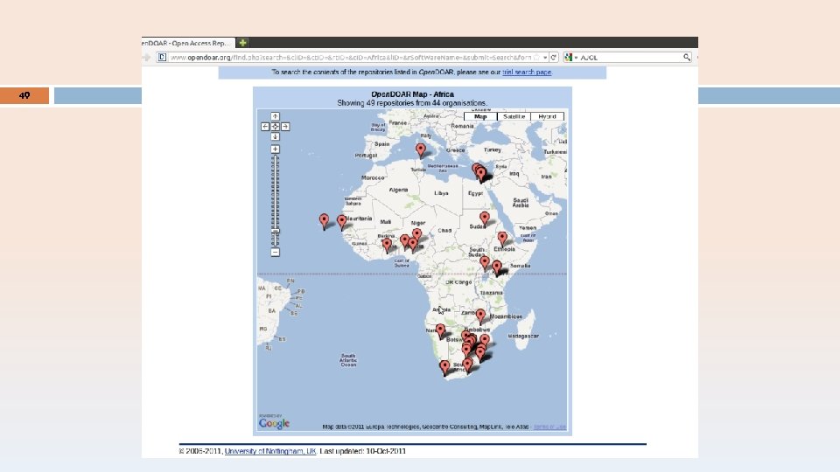Open the map Terms of Use link
Screen dimensions: 840x472
(x=549, y=427)
